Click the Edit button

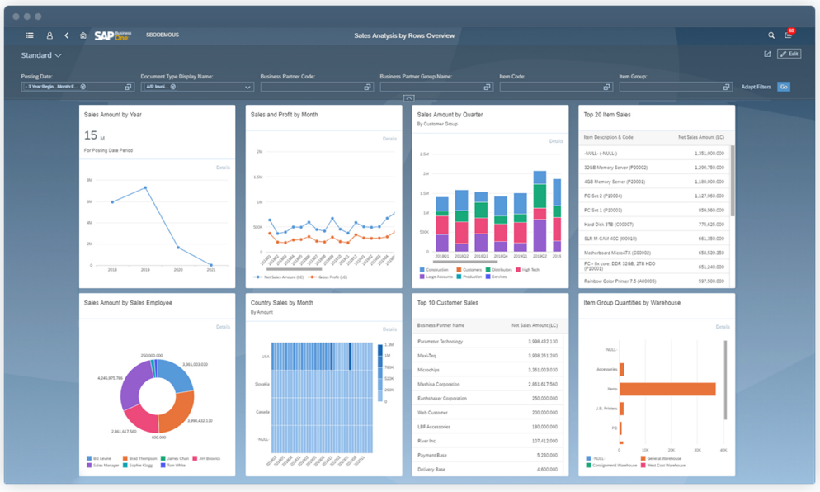click(789, 54)
